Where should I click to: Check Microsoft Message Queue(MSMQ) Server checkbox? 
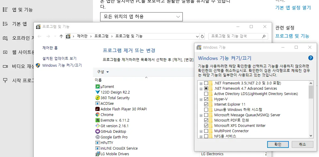pyautogui.click(x=206, y=115)
